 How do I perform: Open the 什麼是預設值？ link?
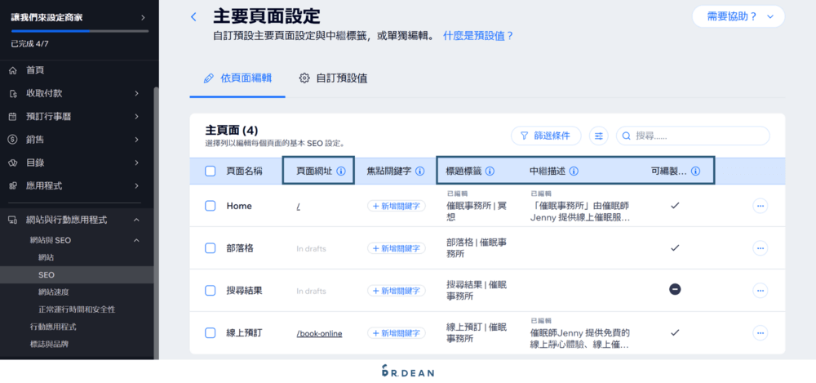[478, 36]
